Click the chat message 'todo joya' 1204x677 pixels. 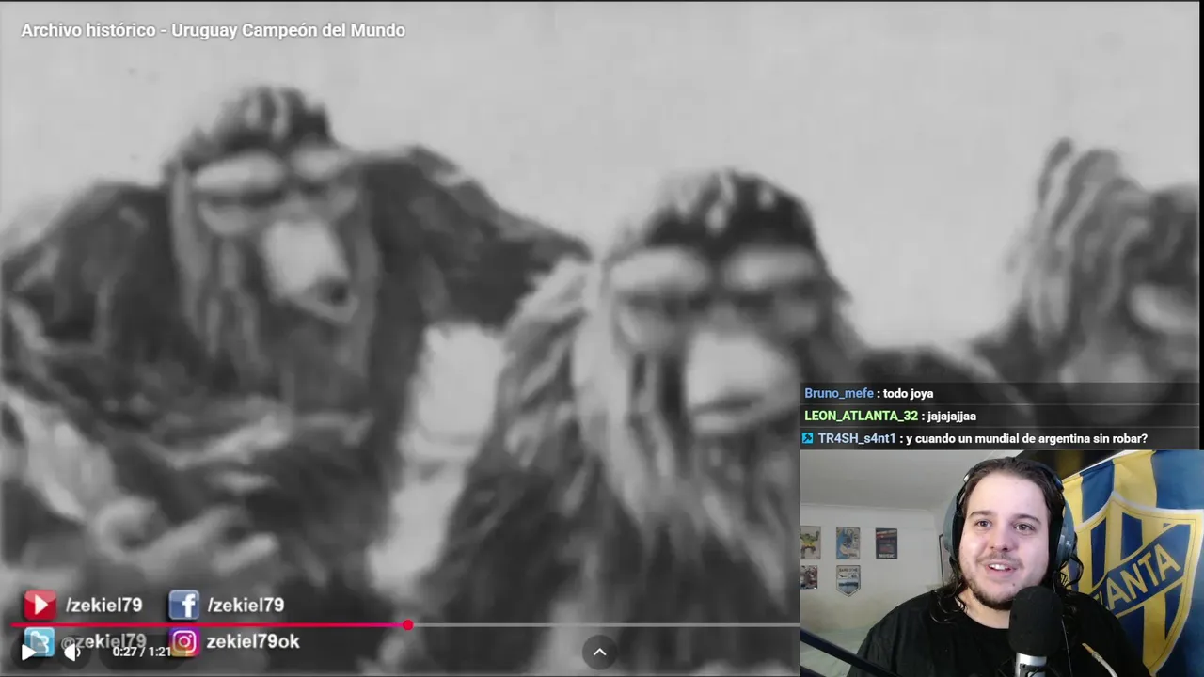point(908,393)
